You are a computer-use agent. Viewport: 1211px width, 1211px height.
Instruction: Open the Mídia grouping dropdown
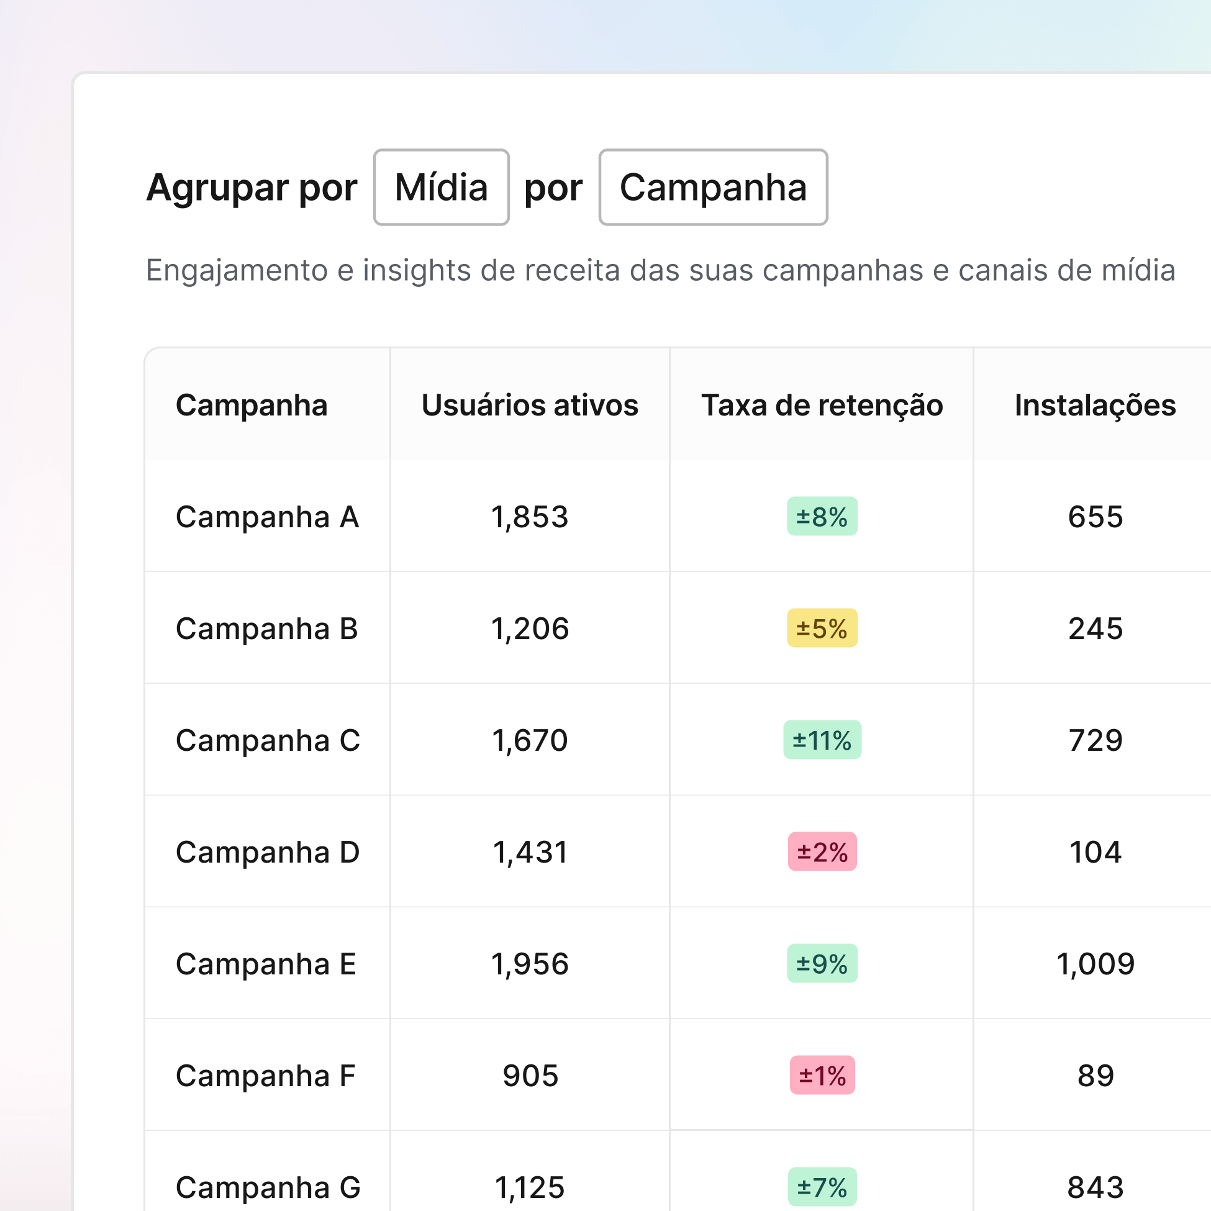point(441,188)
